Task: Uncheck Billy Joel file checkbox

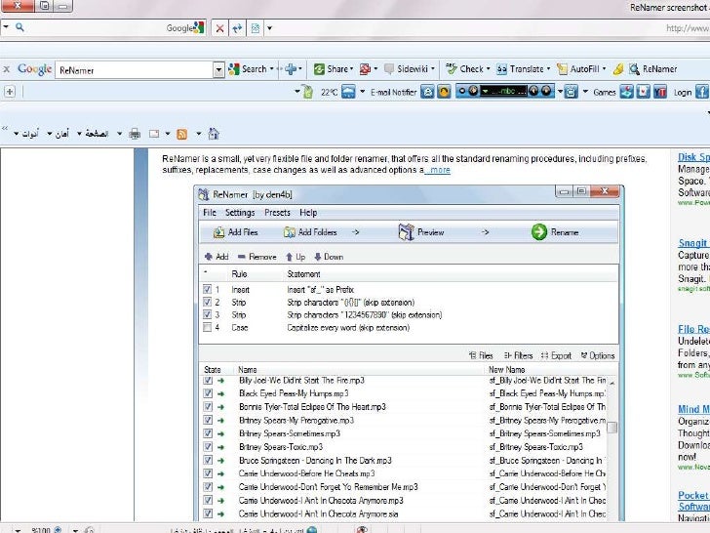Action: (x=208, y=381)
